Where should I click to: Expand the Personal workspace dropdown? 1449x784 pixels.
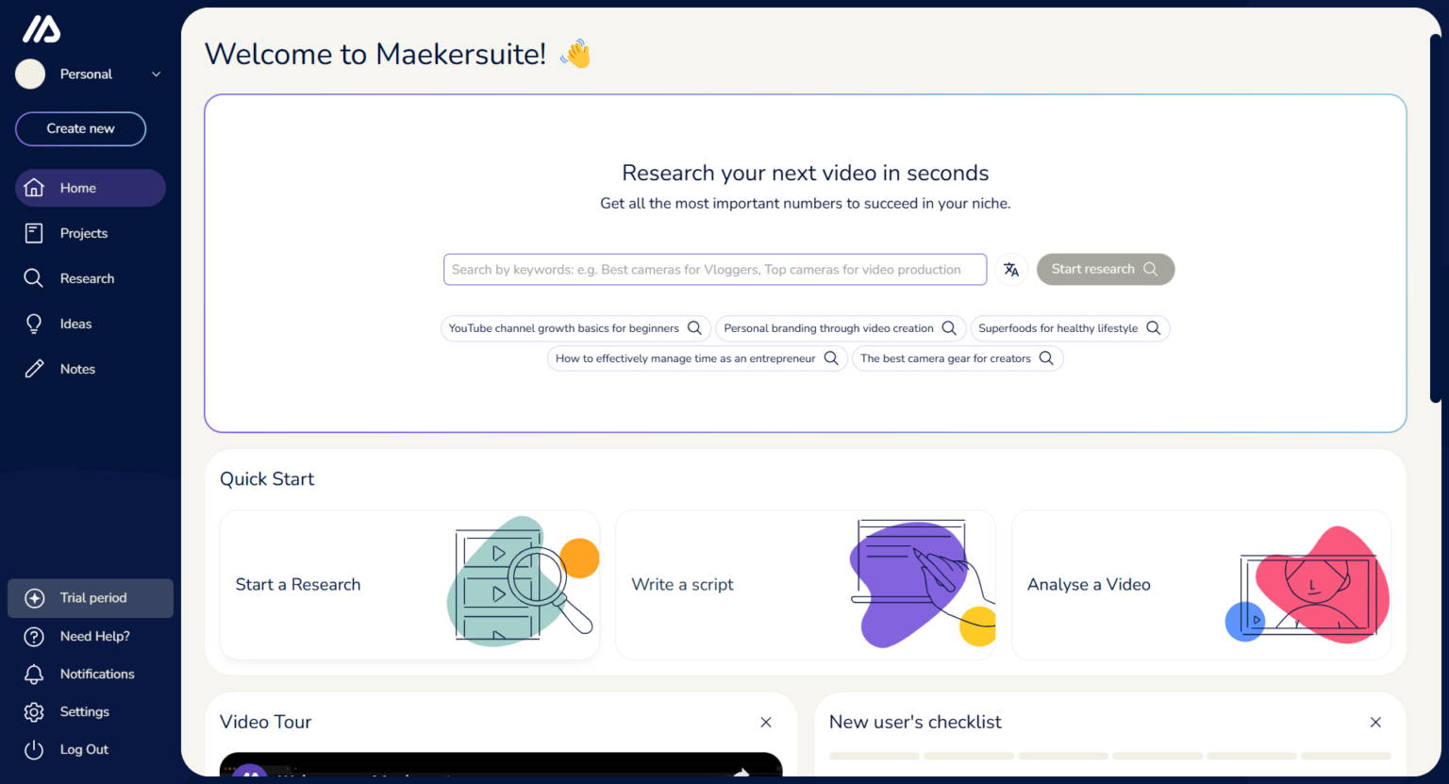[x=156, y=75]
